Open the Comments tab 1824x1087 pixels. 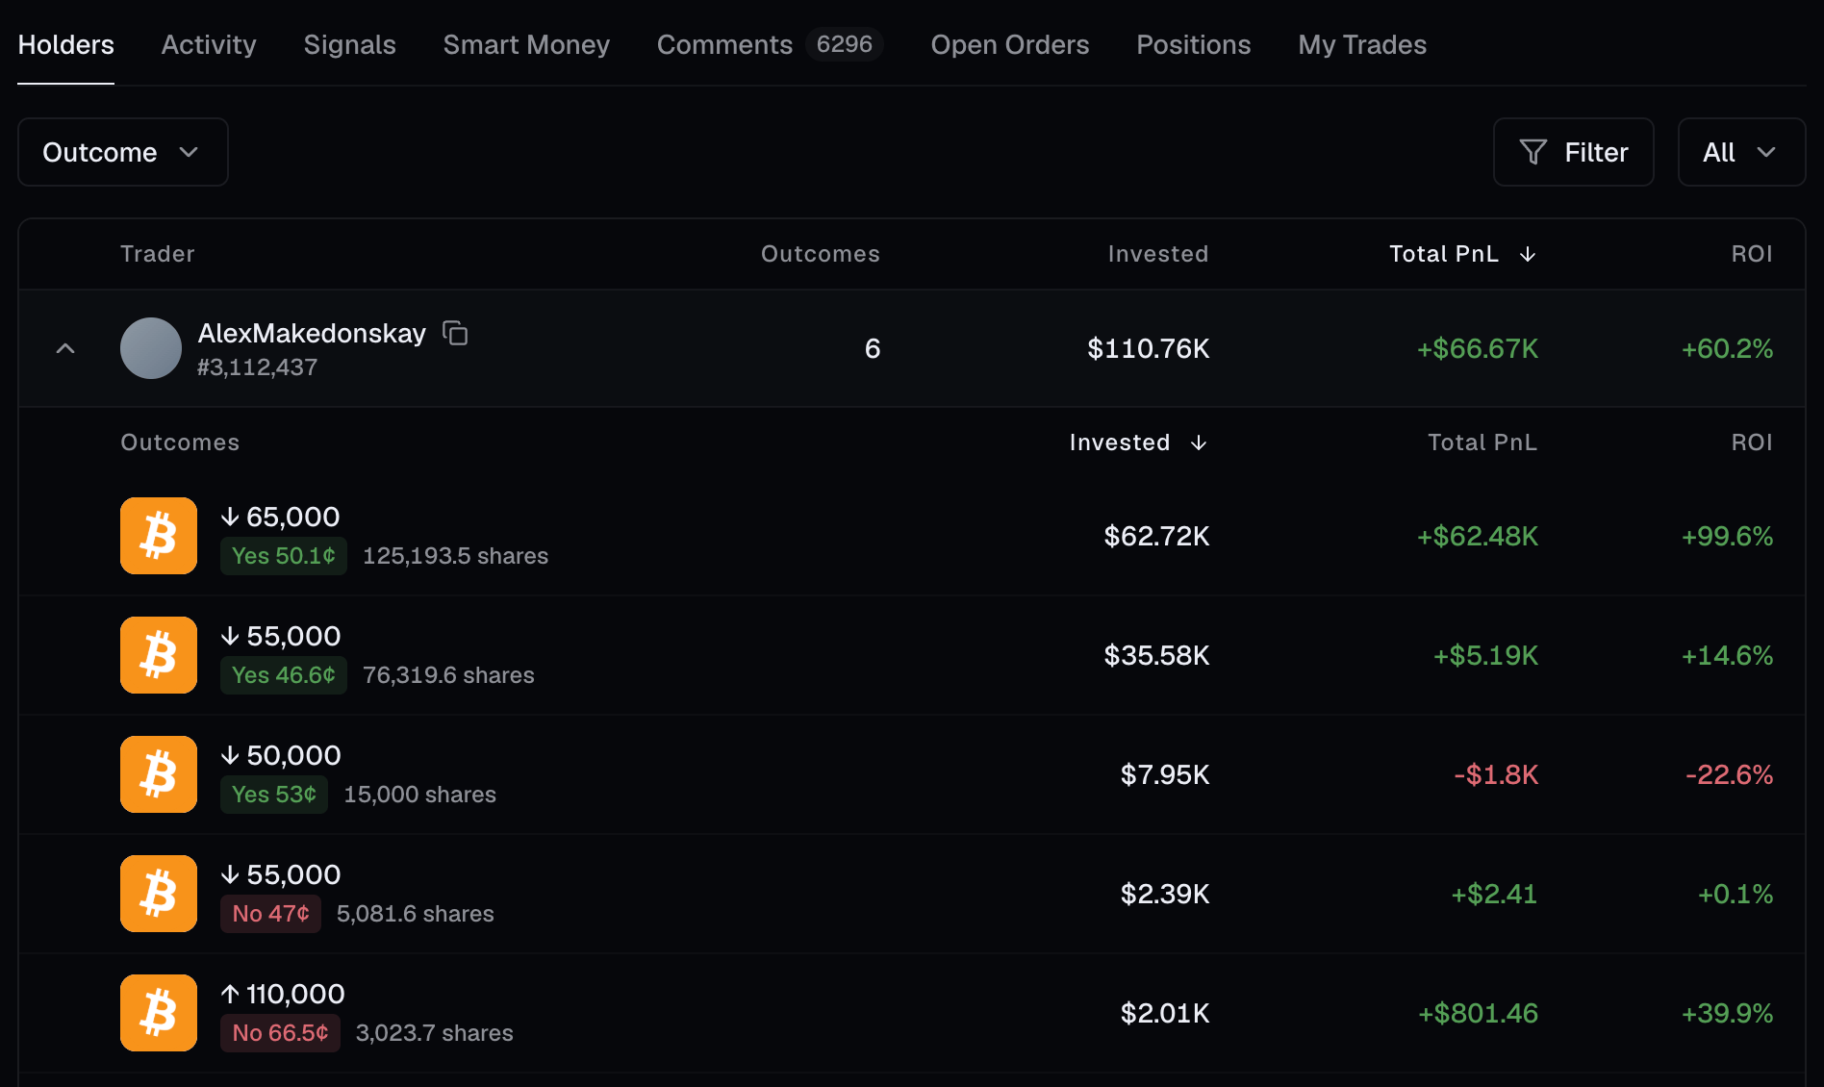(725, 44)
